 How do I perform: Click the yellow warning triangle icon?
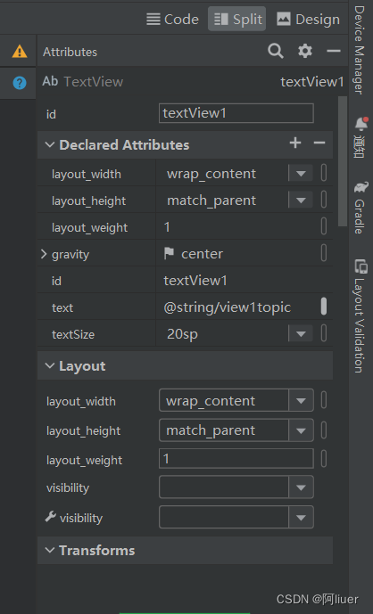click(20, 52)
